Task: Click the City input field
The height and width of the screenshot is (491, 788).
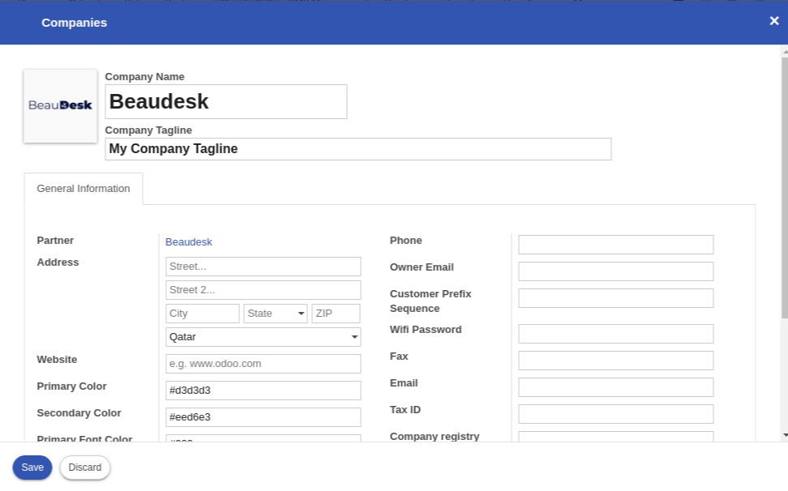Action: pyautogui.click(x=203, y=314)
